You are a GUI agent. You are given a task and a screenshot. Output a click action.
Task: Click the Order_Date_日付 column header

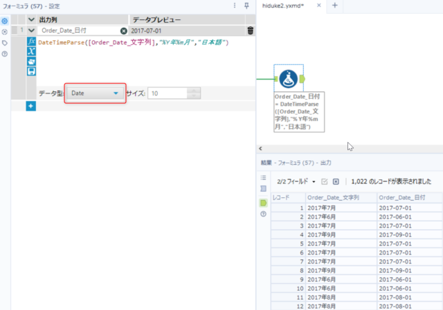(x=409, y=198)
